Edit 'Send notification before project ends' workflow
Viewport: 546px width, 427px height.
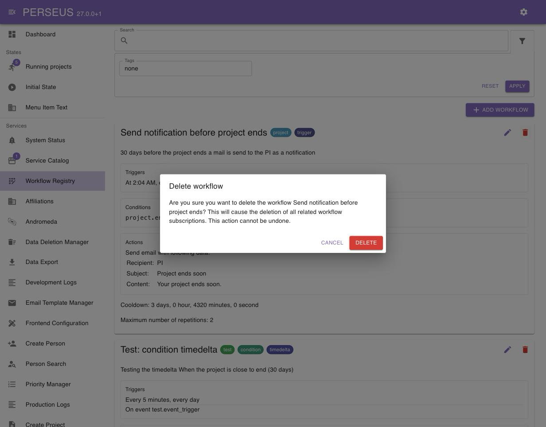click(x=507, y=132)
